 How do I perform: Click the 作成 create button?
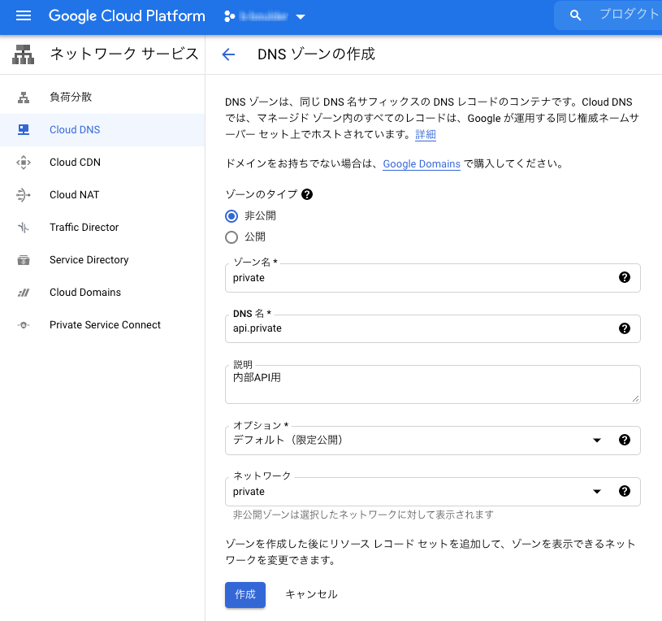pos(245,595)
